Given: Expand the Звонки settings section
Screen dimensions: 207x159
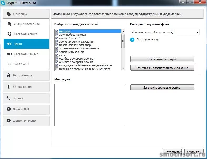Looking at the screenshot, I should 26,98.
